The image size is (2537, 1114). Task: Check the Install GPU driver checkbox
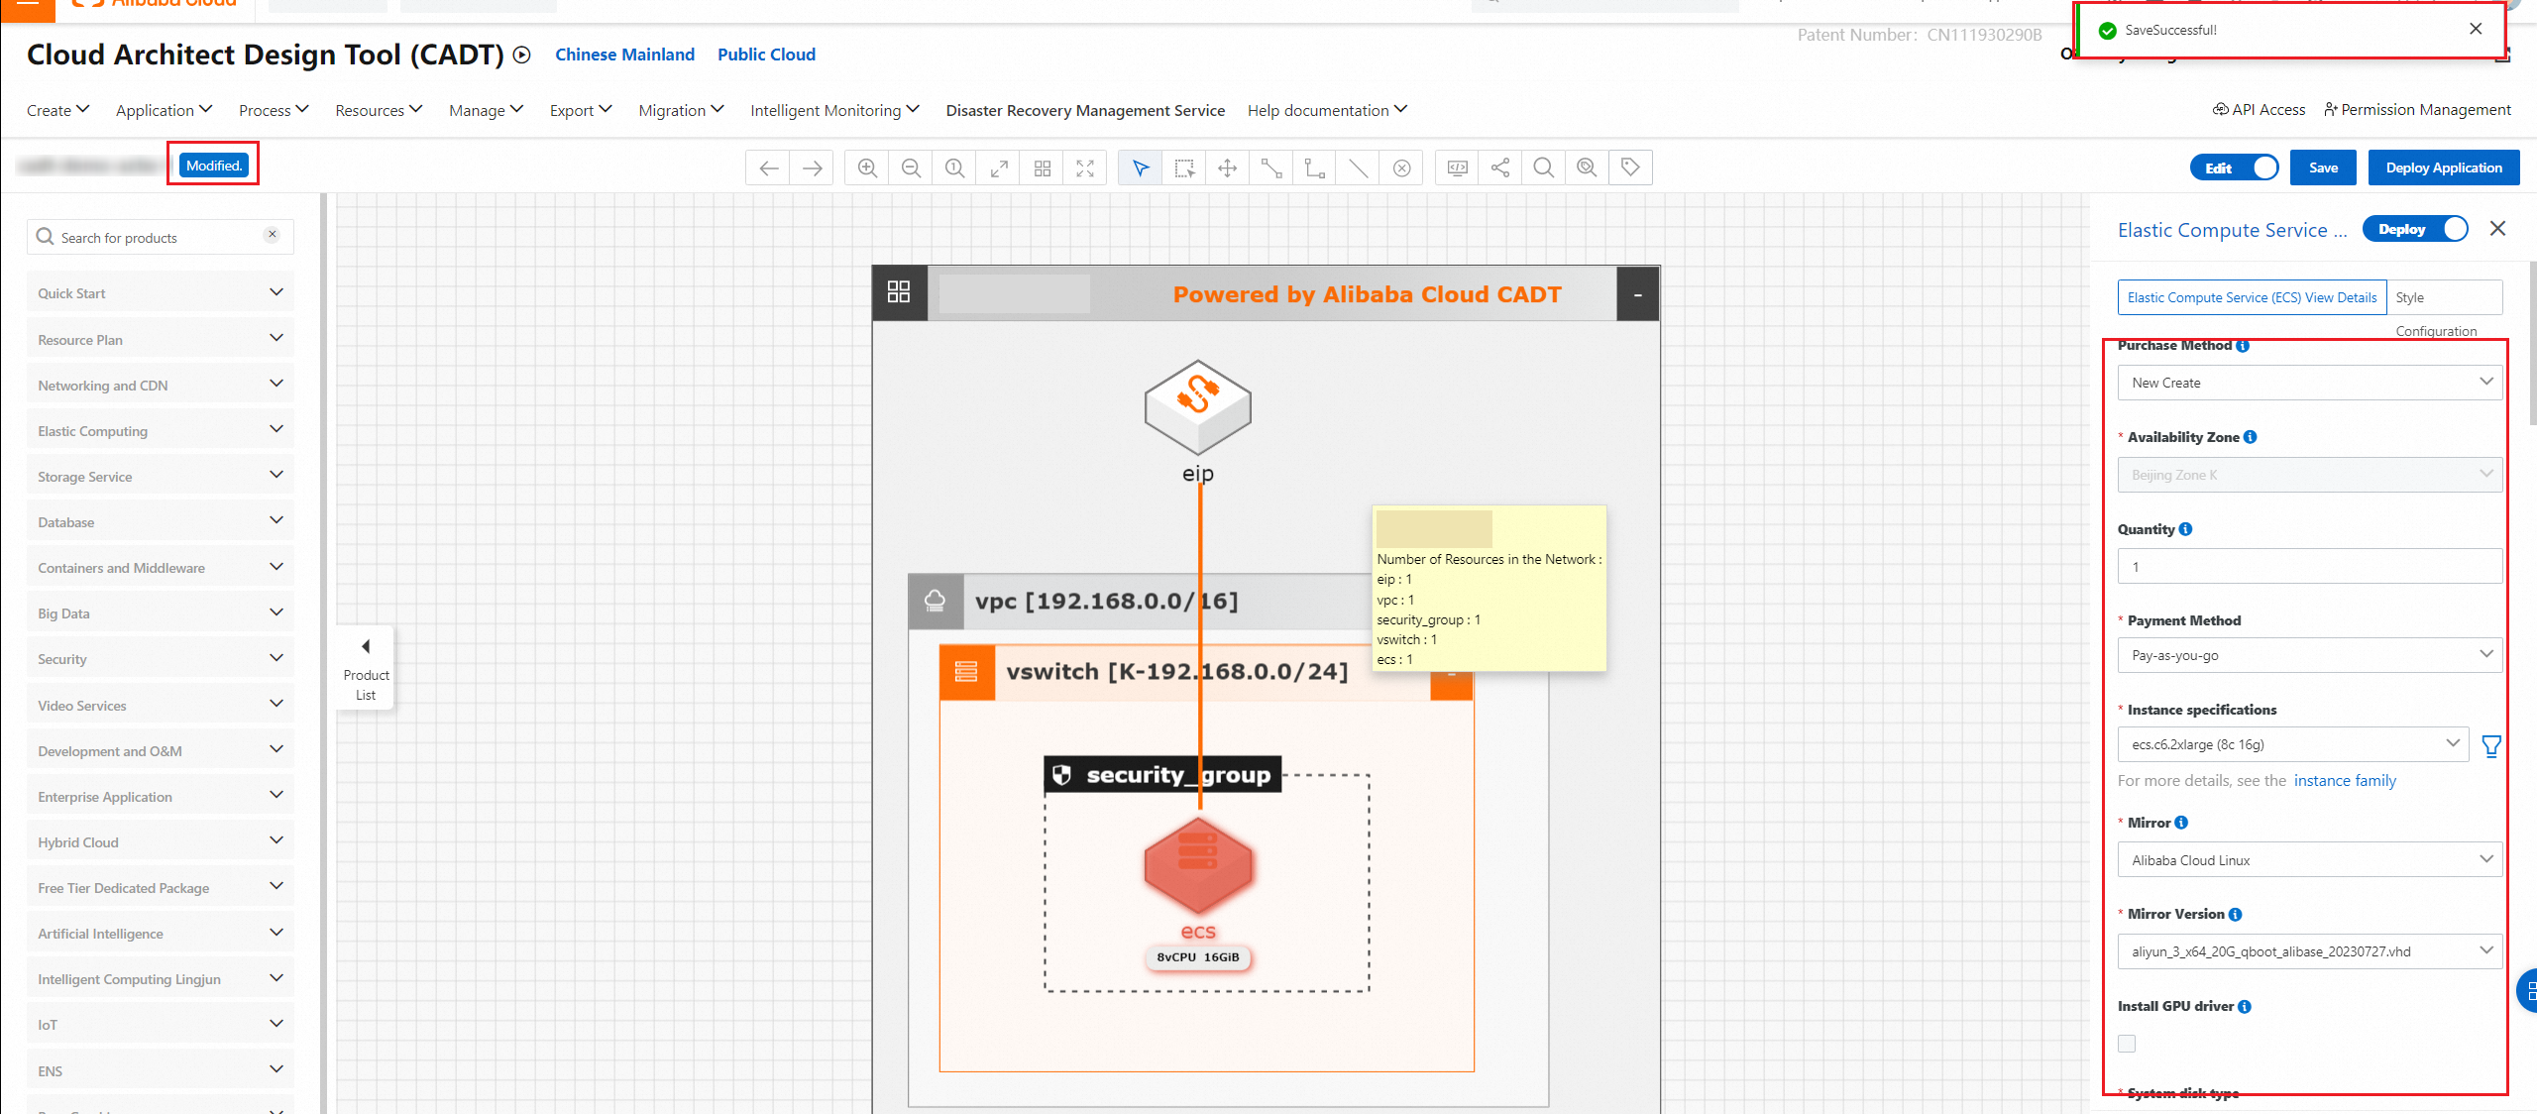(2127, 1044)
